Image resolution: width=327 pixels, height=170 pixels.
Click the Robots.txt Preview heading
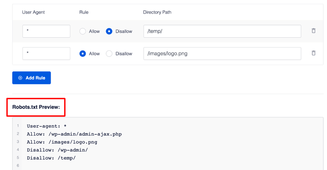click(36, 107)
